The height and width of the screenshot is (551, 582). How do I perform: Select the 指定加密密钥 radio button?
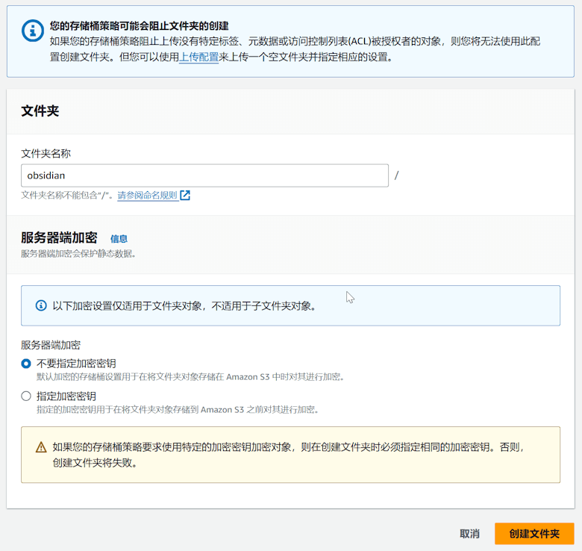pyautogui.click(x=26, y=396)
